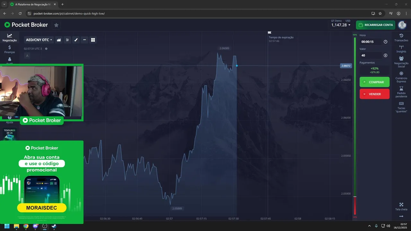Open the taskbar volume control
411x231 pixels.
point(388,226)
